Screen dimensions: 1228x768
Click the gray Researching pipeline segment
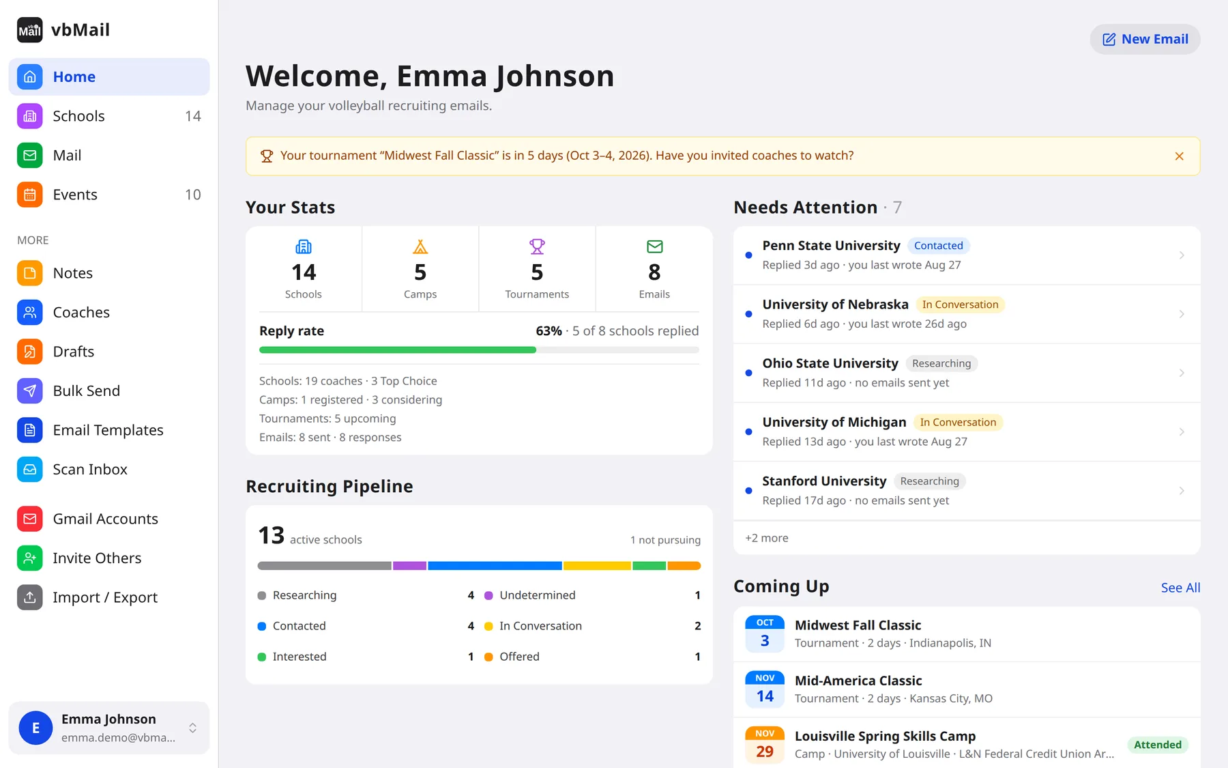(324, 566)
